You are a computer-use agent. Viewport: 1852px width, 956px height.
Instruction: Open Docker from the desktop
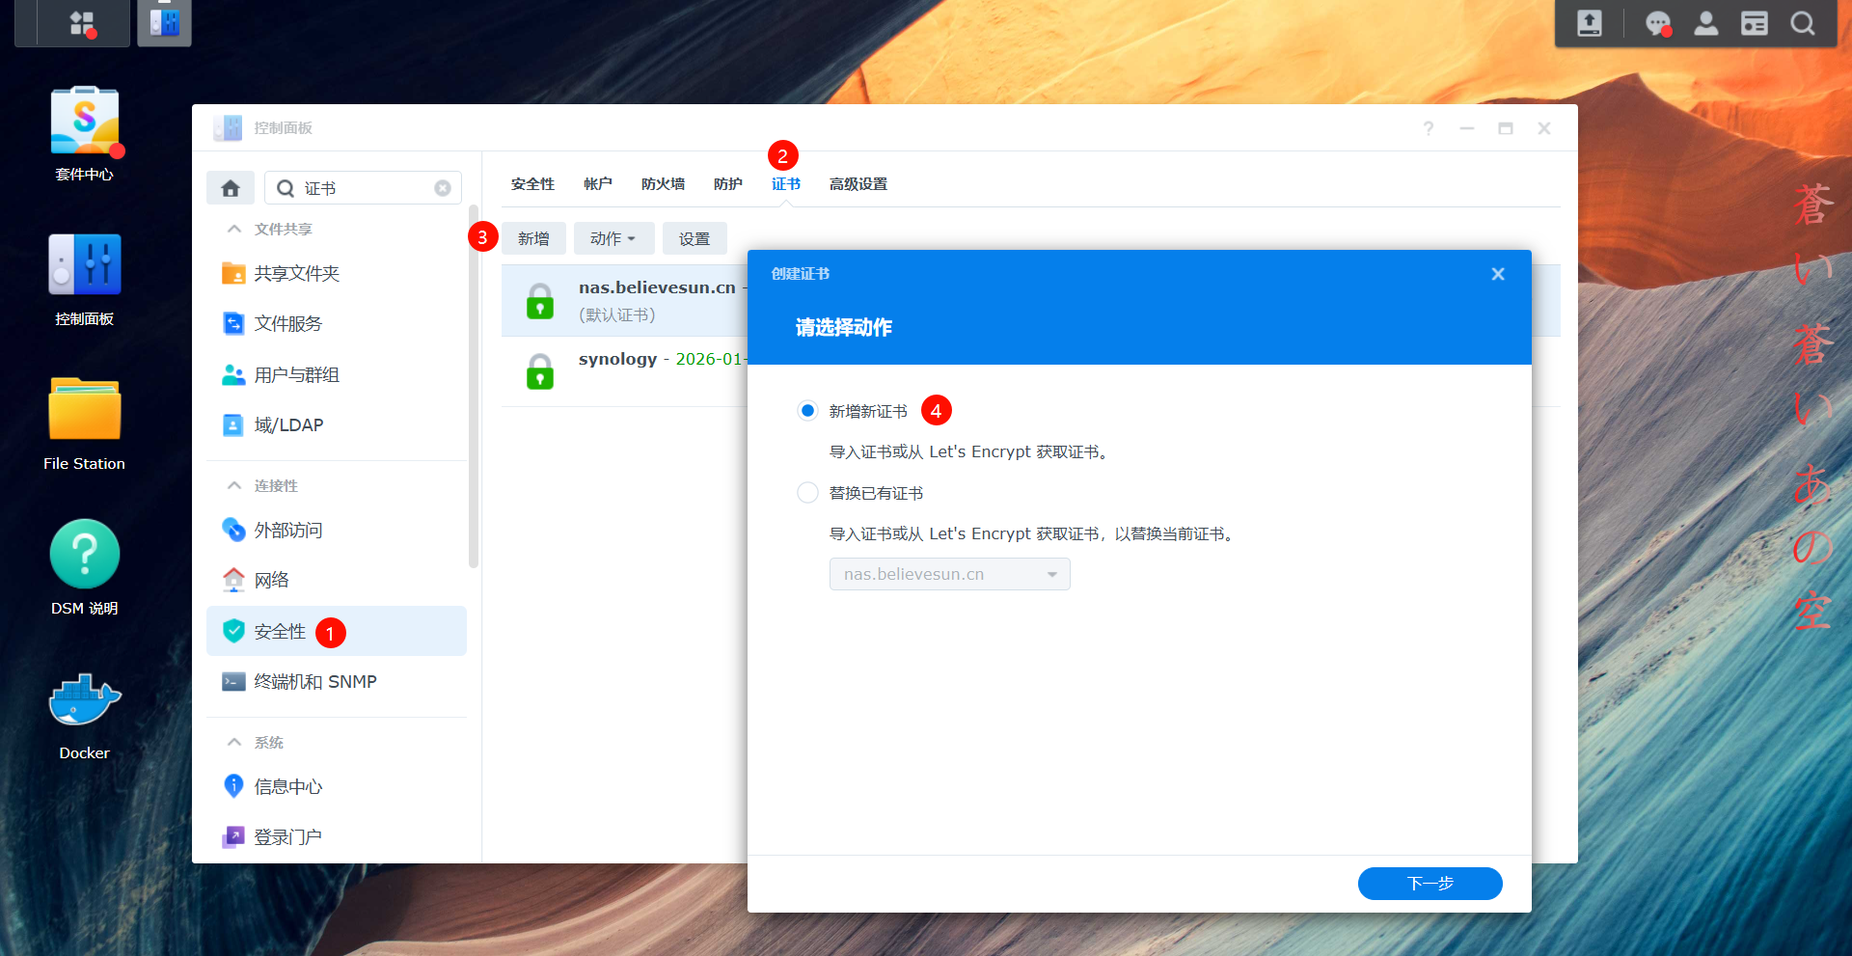(83, 714)
